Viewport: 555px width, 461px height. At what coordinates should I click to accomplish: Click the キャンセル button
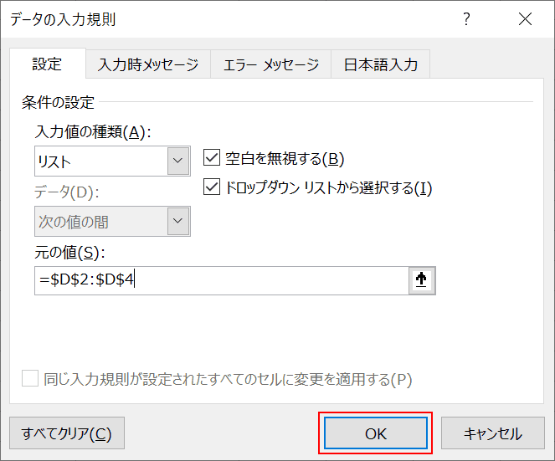(493, 433)
